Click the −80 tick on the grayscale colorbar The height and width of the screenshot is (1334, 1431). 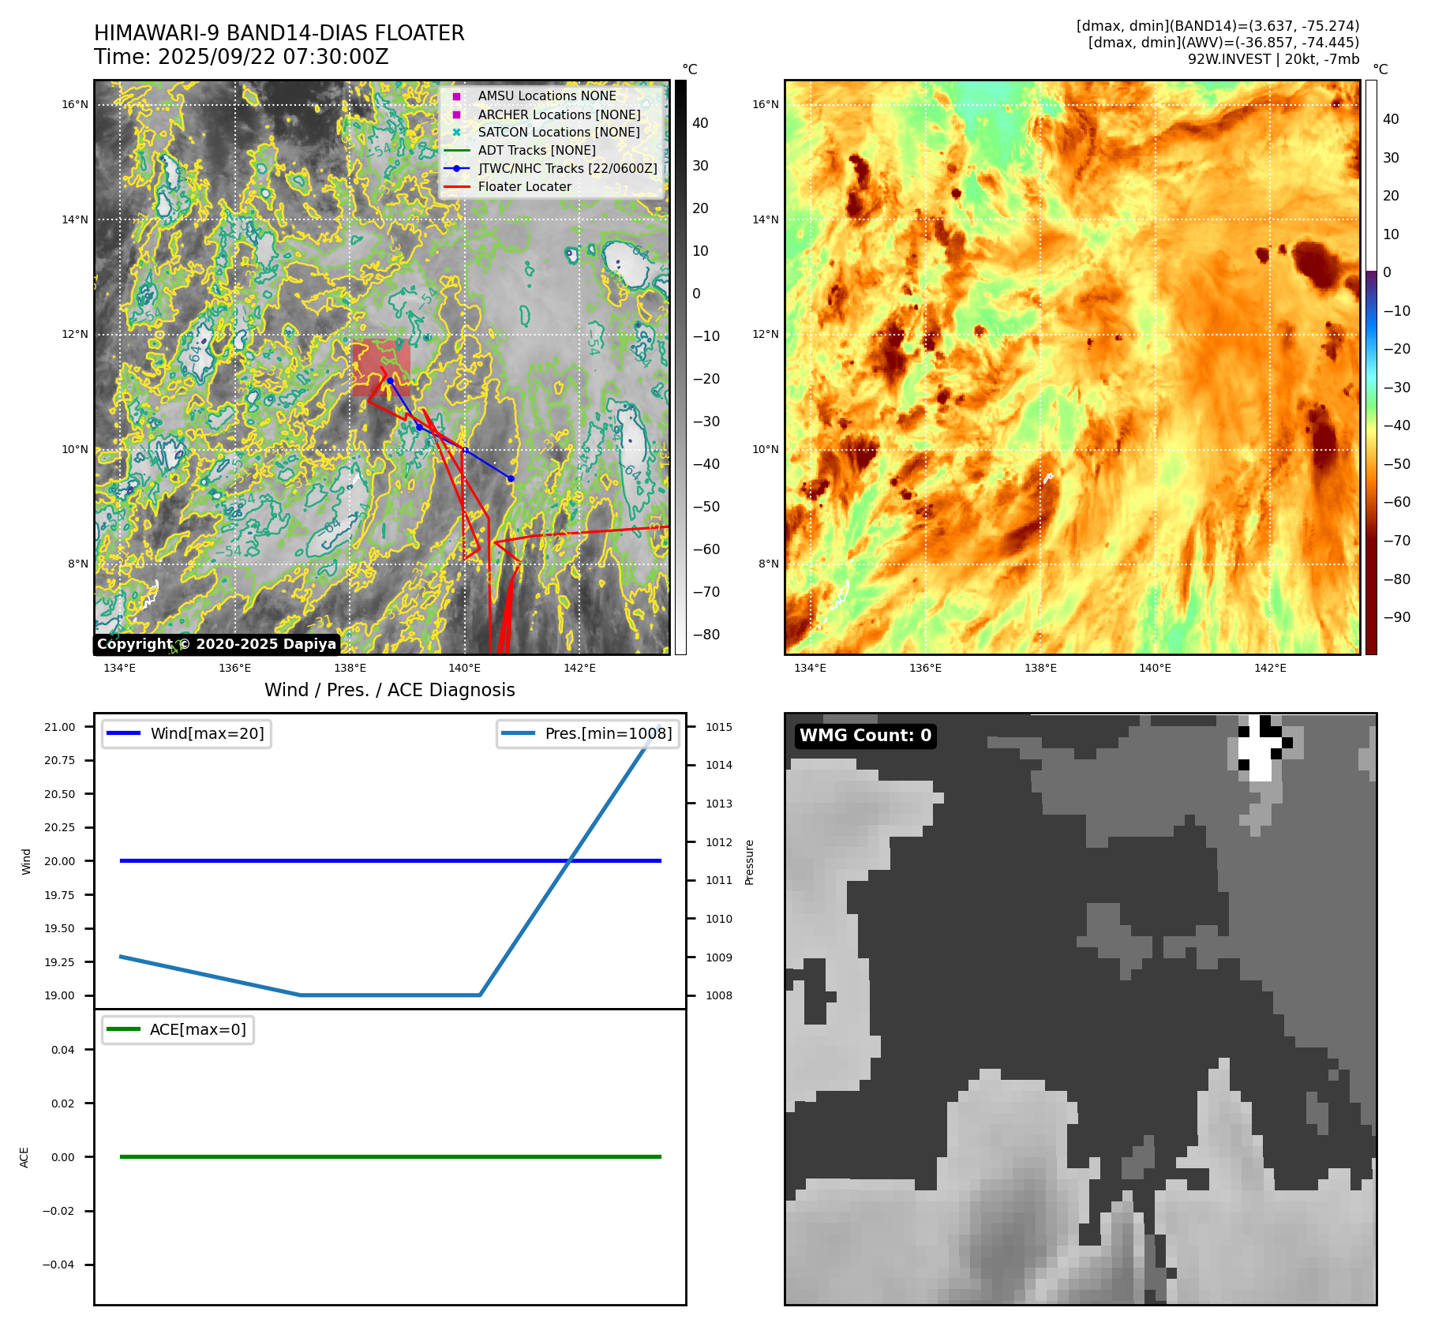pos(706,635)
